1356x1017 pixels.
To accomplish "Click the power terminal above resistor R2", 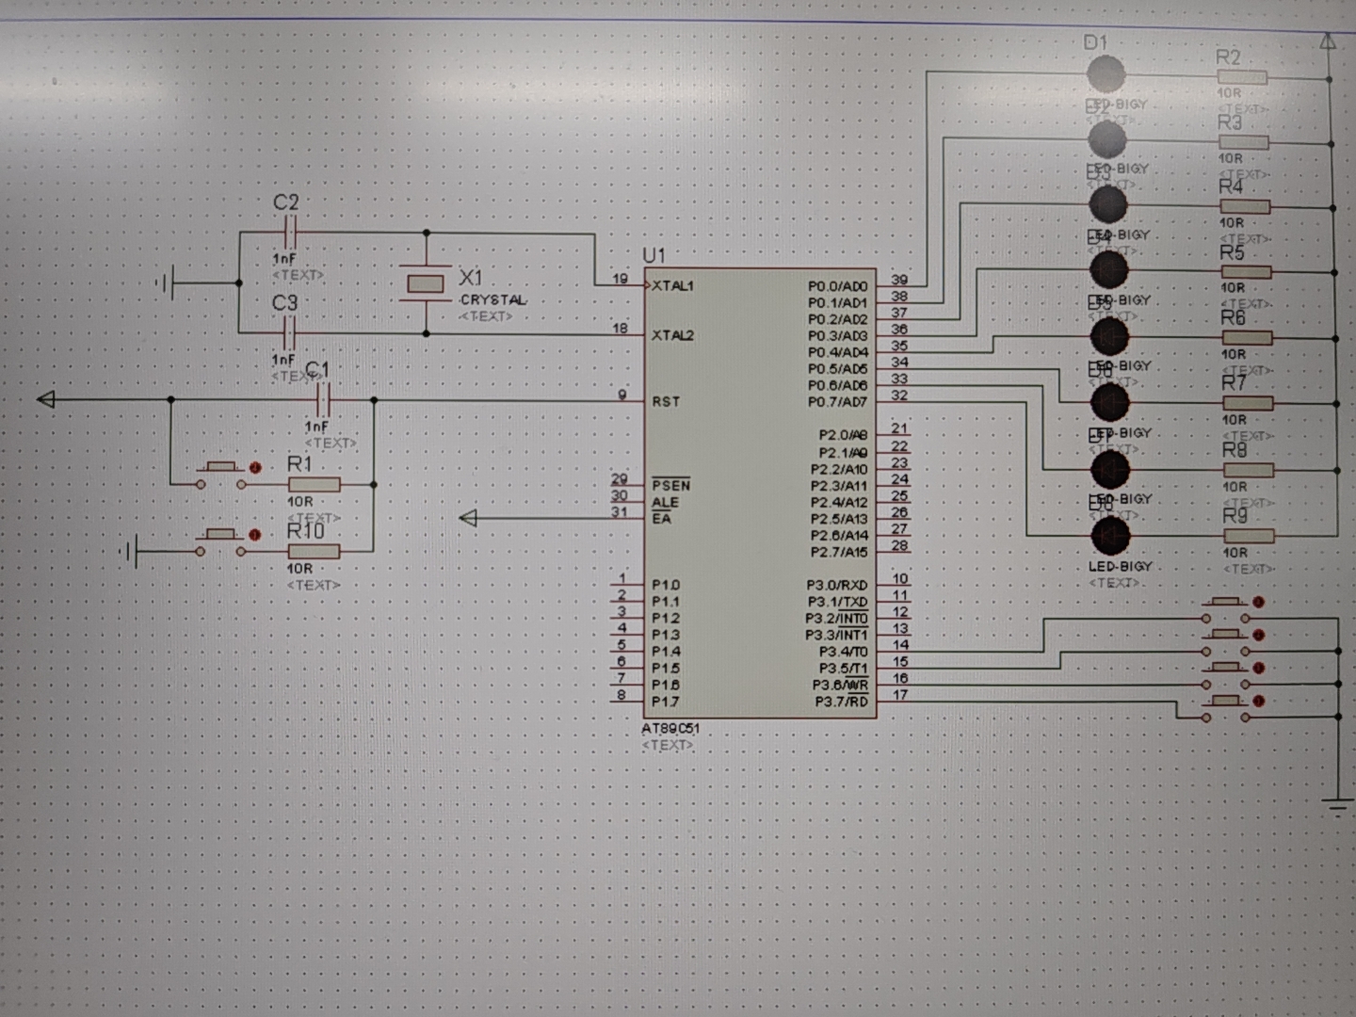I will pos(1328,40).
